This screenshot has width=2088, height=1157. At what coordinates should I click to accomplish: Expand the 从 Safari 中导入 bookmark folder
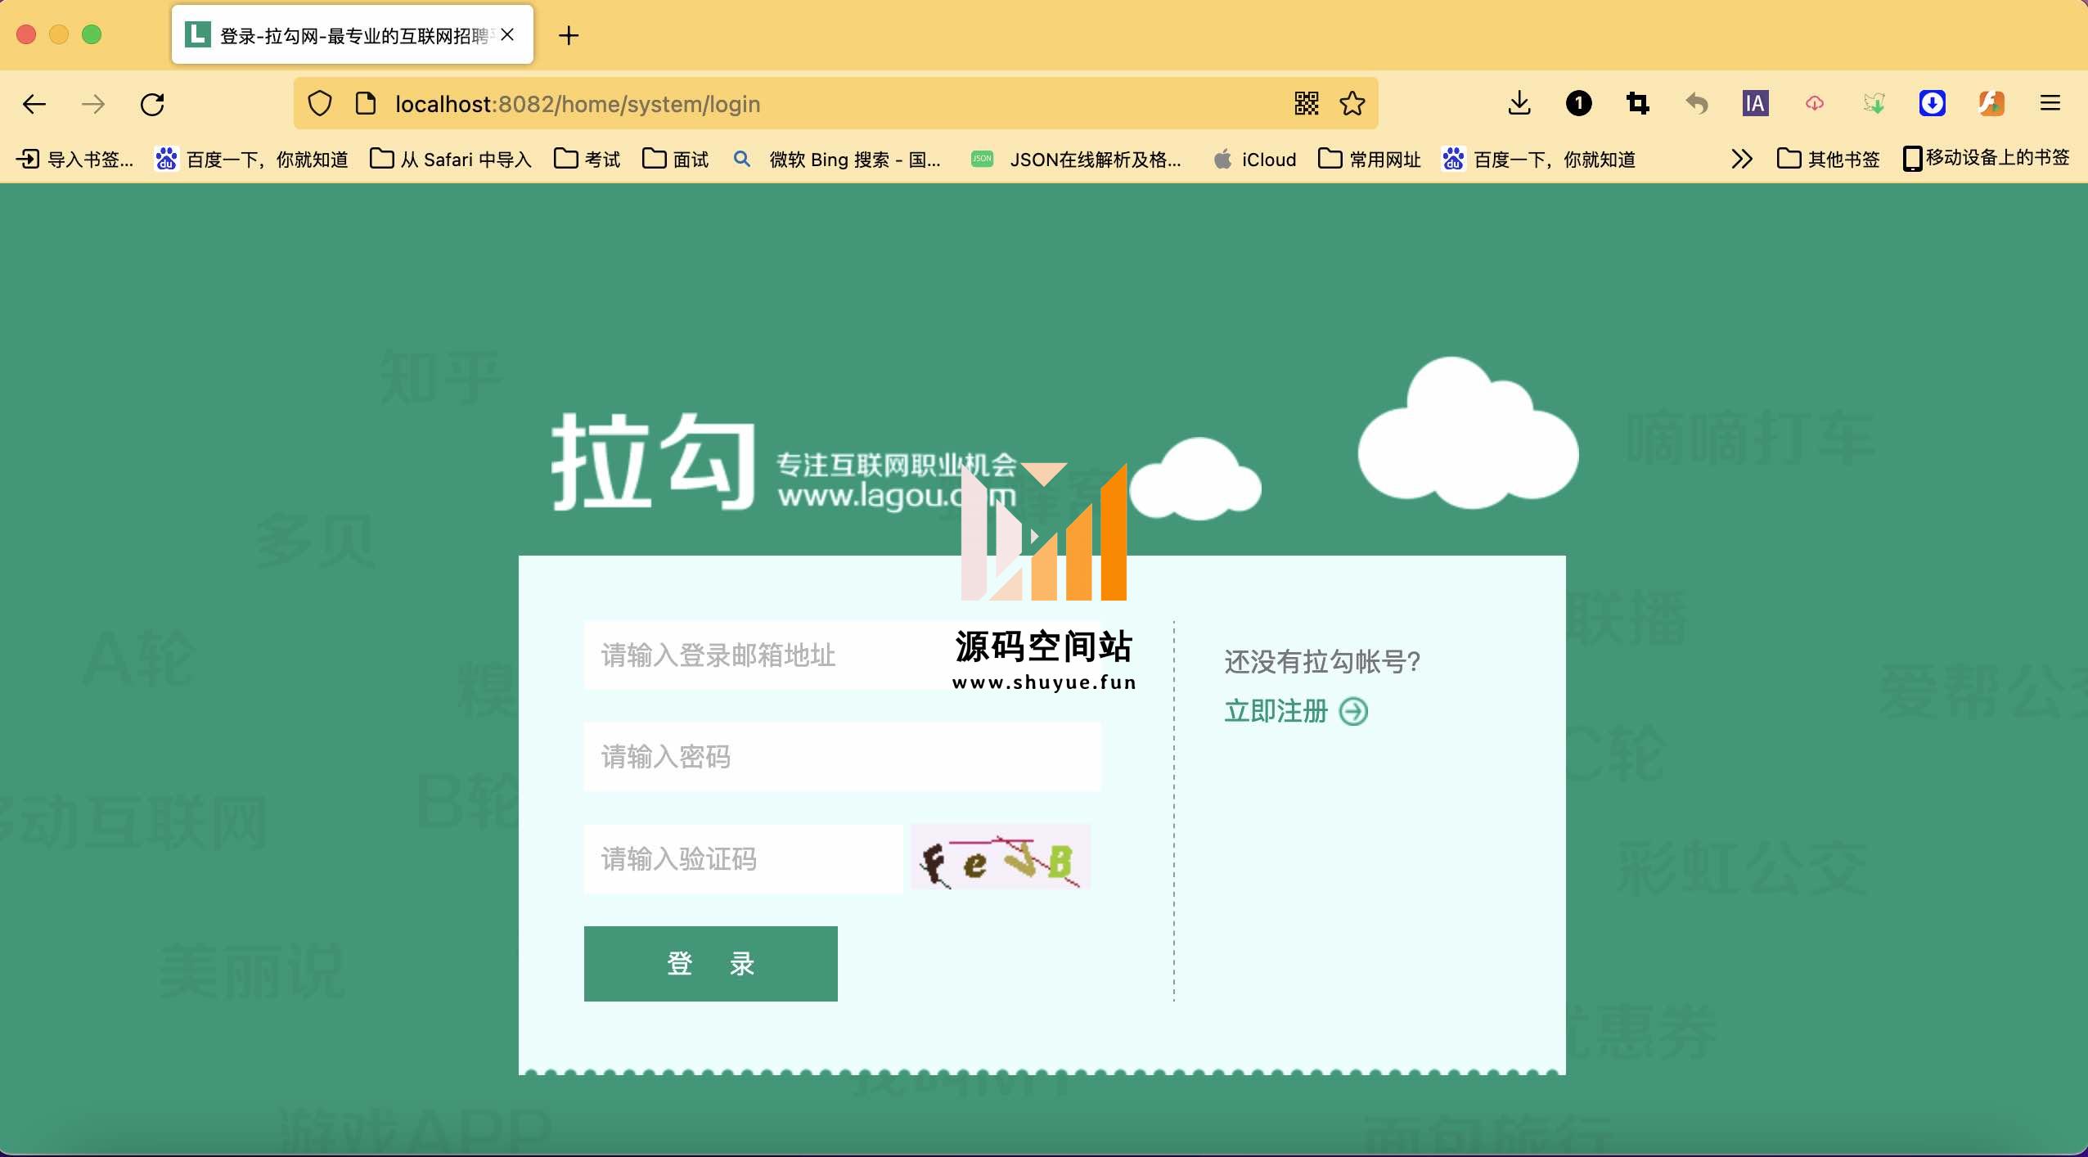451,159
